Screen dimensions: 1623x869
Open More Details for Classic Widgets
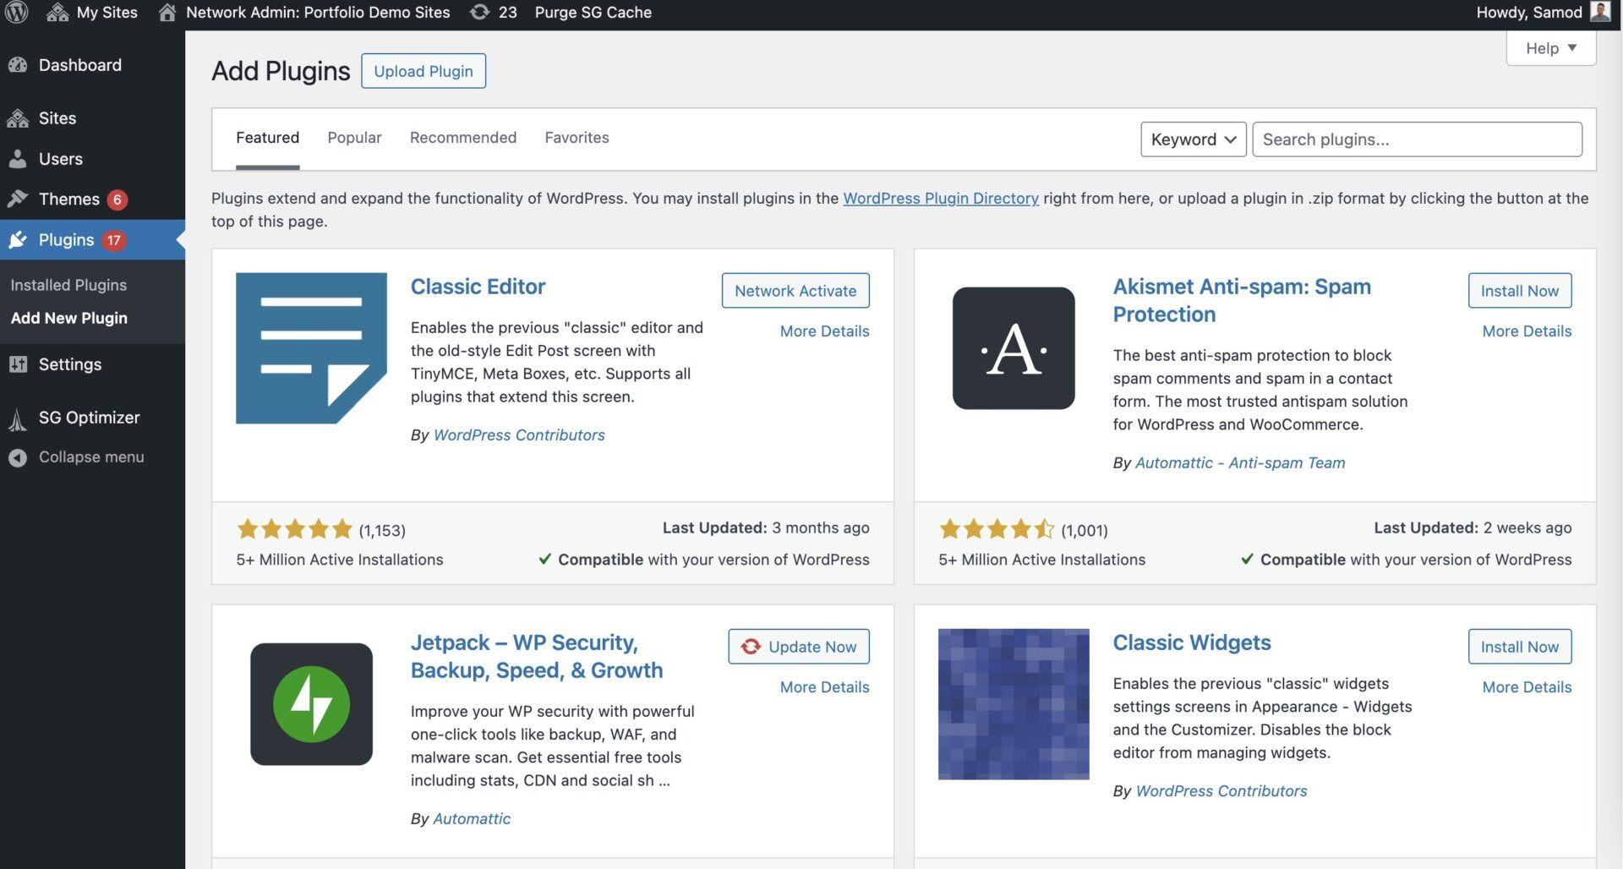(1527, 687)
